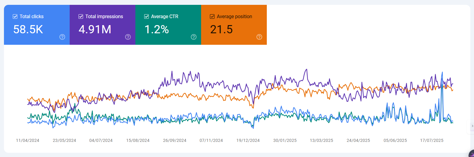Uncheck the Total clicks checkbox
Screen dimensions: 474x157
point(15,17)
